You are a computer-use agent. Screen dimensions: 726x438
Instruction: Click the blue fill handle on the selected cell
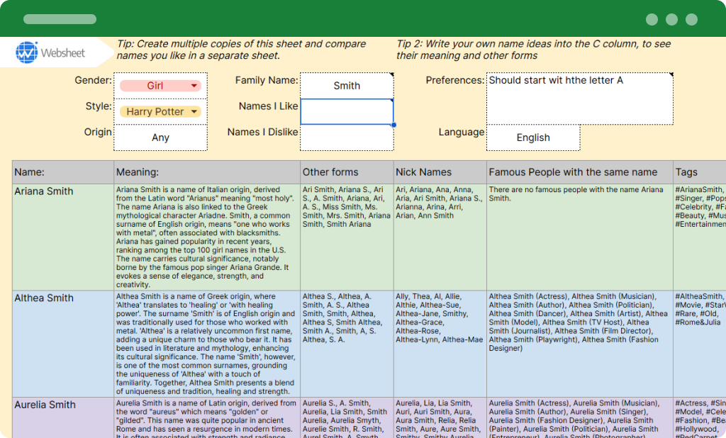(x=393, y=124)
